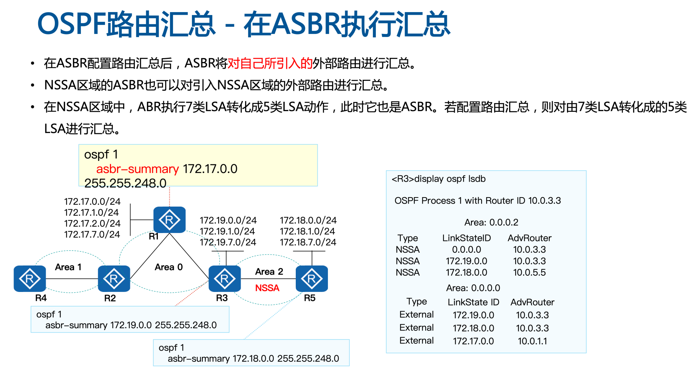Viewport: 692px width, 369px height.
Task: Select the display ospf lsdb command line
Action: click(x=439, y=179)
